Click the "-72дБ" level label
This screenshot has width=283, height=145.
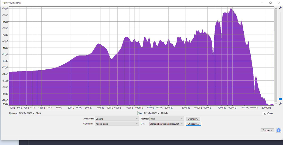[5, 100]
